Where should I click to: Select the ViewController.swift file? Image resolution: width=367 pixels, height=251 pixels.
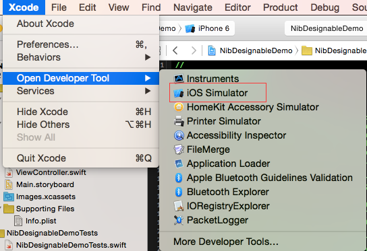coord(46,172)
